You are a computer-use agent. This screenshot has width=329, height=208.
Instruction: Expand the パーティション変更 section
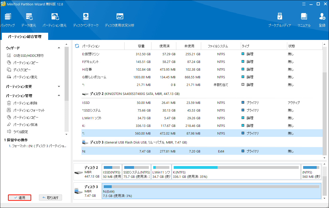point(59,86)
